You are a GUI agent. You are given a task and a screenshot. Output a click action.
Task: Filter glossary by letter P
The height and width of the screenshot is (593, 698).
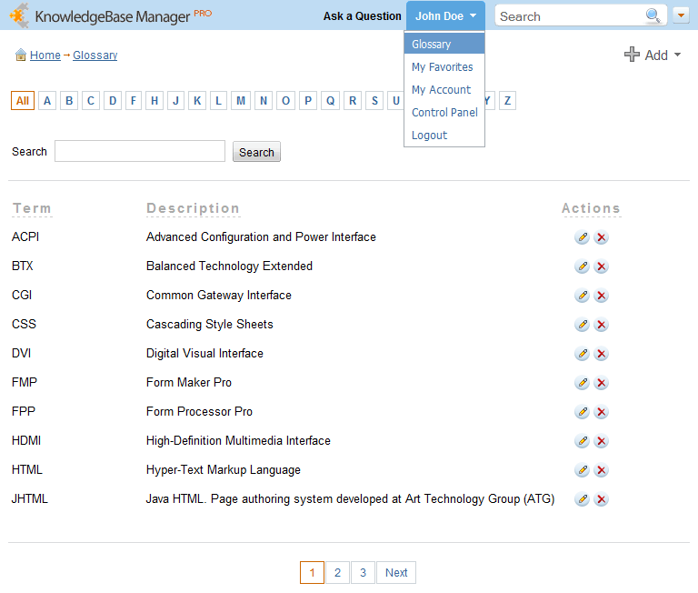(308, 101)
